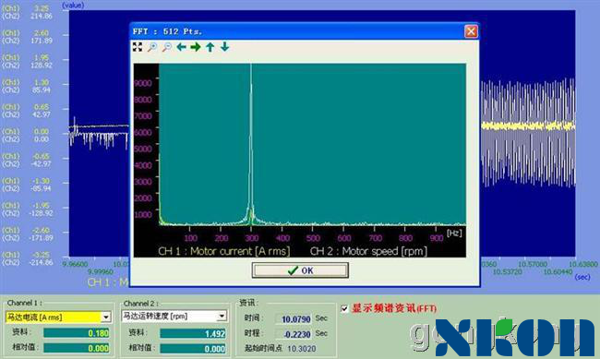
Task: Shift FFT view right with green arrow
Action: (196, 47)
